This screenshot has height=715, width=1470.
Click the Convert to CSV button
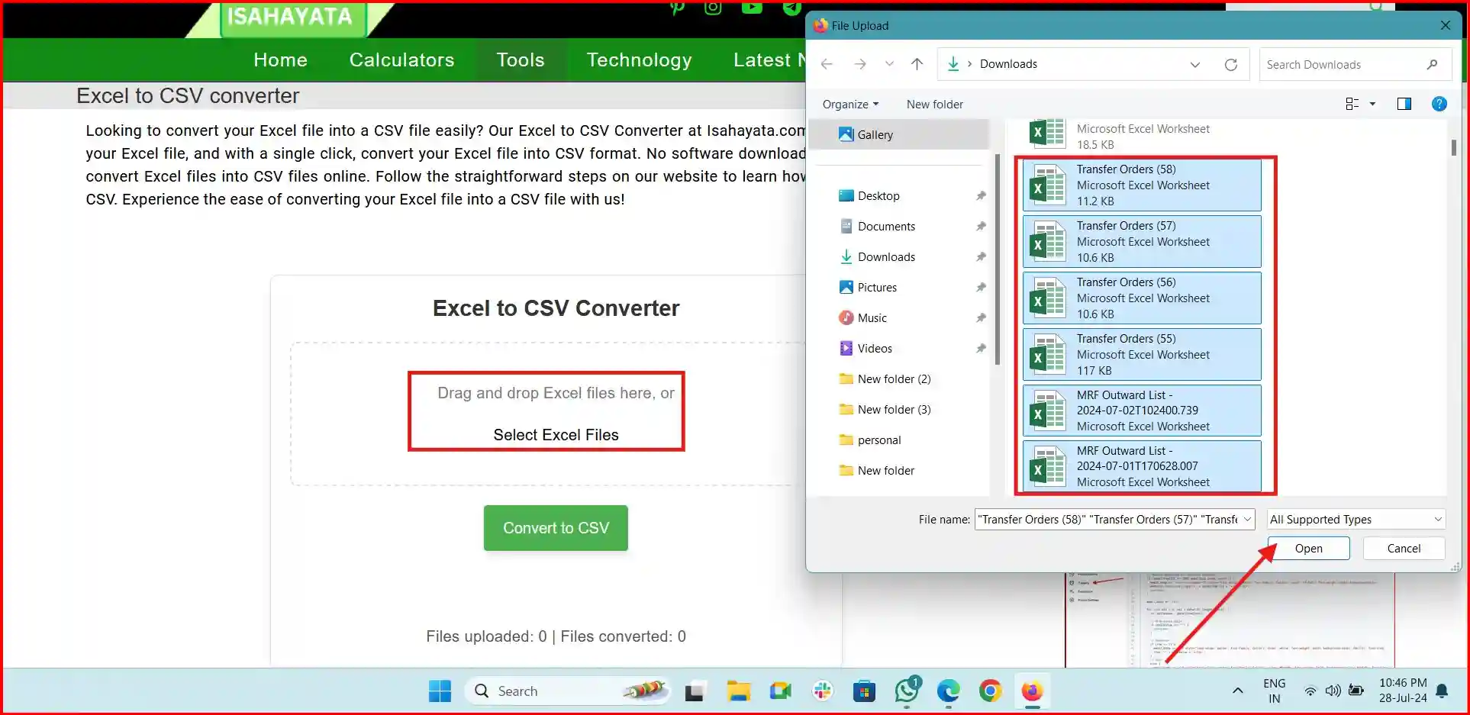pos(556,527)
